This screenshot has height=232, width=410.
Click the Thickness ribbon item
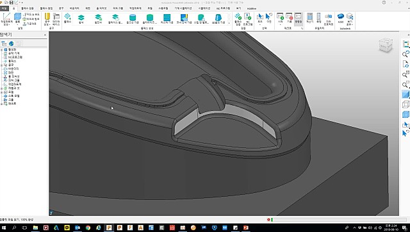pyautogui.click(x=31, y=19)
